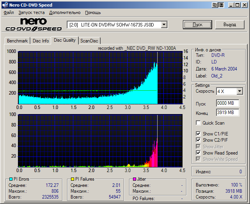Open the LITE-ON drive selection dropdown
Screen dimensions: 250x204
(164, 25)
